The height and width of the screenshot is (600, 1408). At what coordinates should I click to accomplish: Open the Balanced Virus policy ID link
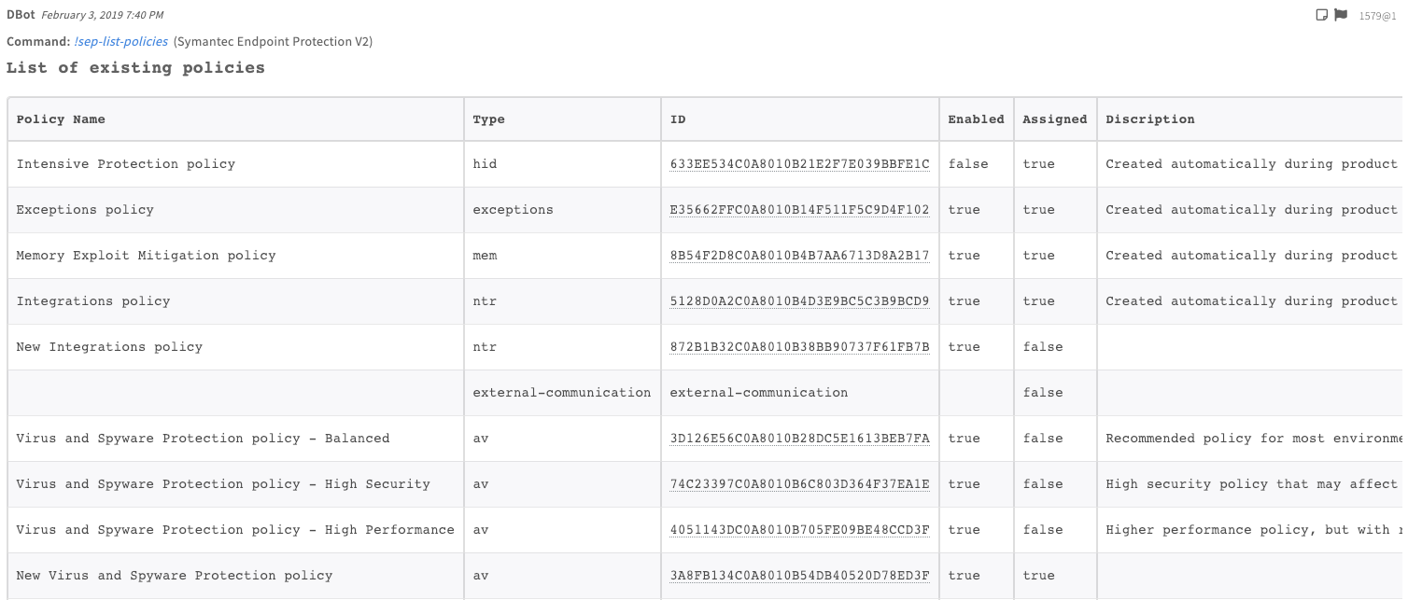tap(798, 438)
